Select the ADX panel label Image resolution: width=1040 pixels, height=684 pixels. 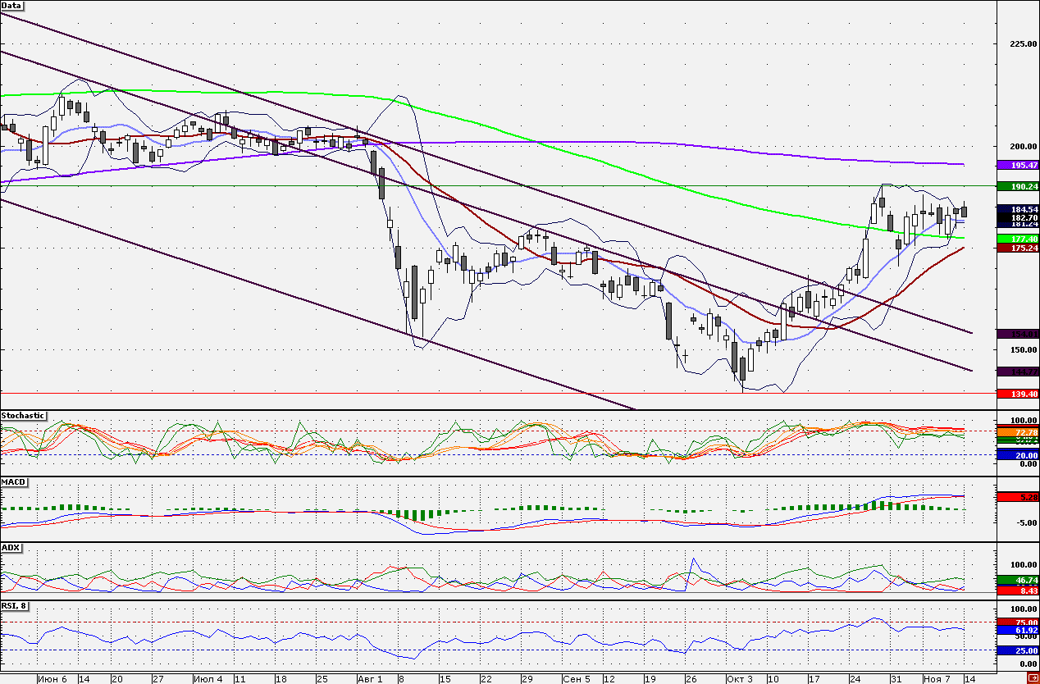pos(11,547)
